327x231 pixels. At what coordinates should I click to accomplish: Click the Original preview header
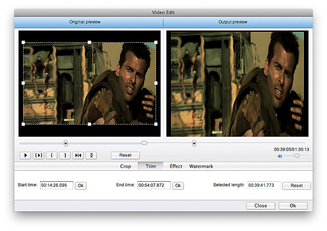click(89, 22)
